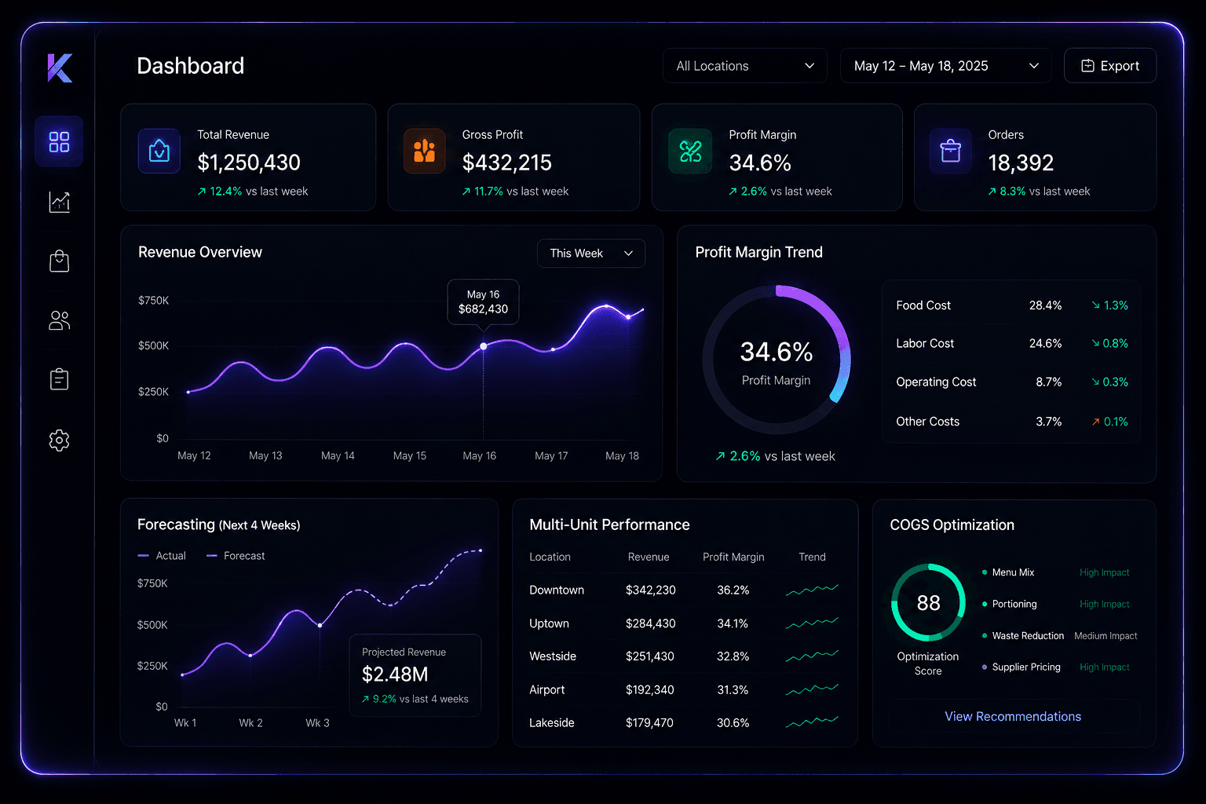Open the analytics chart icon in sidebar
This screenshot has width=1206, height=804.
(59, 202)
